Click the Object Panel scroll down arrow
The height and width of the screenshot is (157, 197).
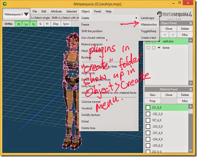point(191,83)
